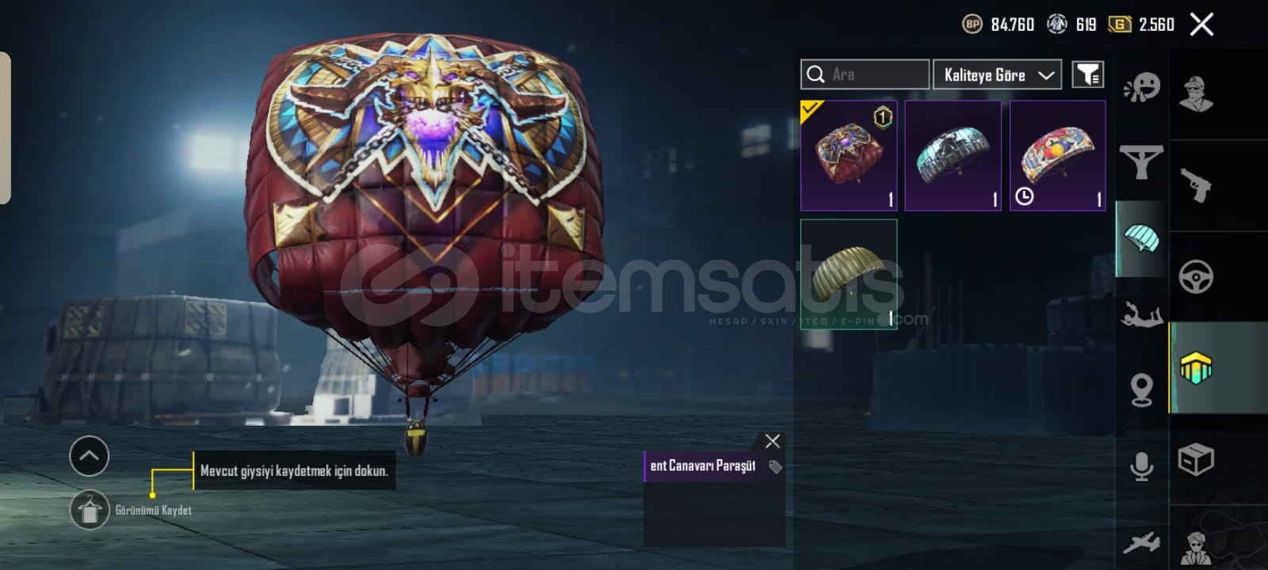Open the Kaliteye Göre sort dropdown
This screenshot has height=570, width=1268.
tap(997, 74)
